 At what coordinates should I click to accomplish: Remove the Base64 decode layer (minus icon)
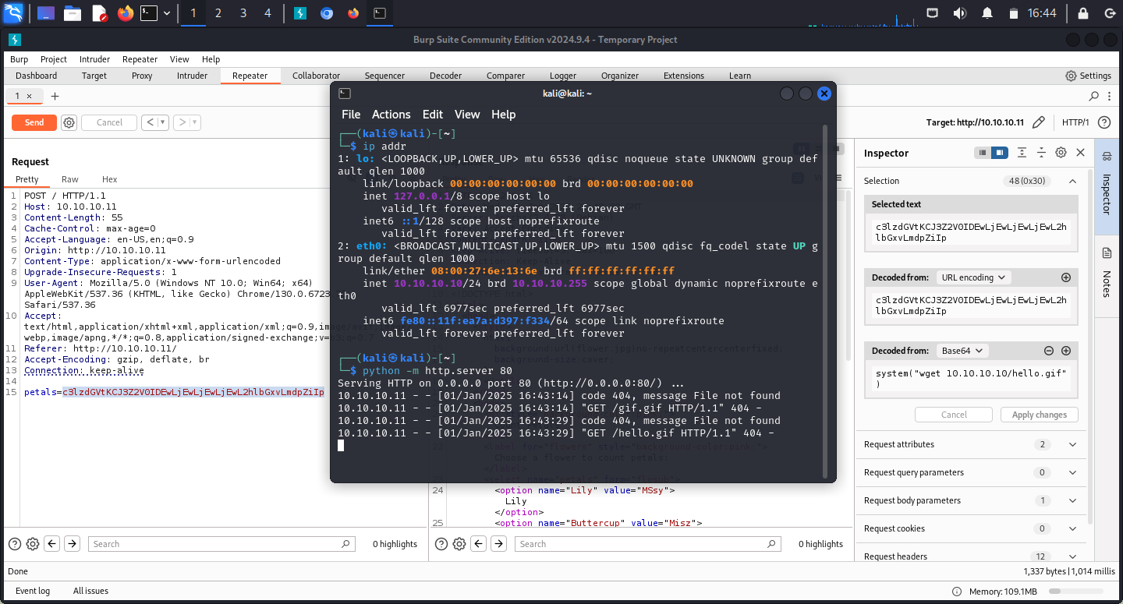coord(1049,351)
